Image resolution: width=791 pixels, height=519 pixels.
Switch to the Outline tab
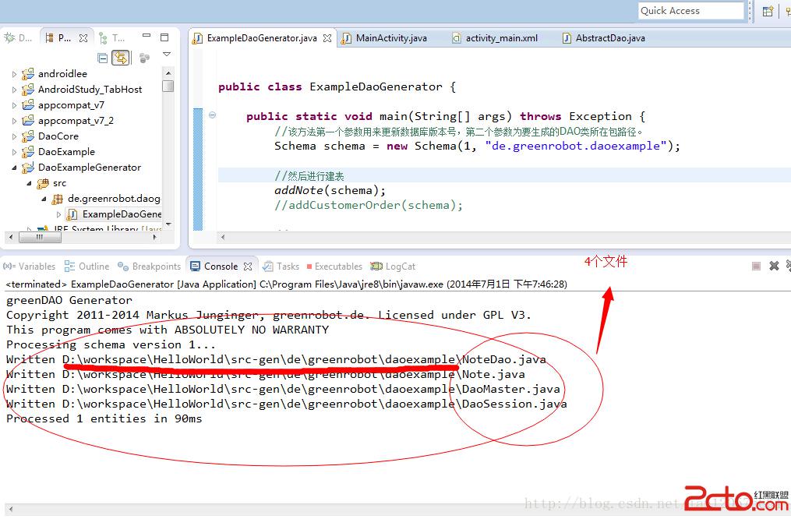click(87, 267)
